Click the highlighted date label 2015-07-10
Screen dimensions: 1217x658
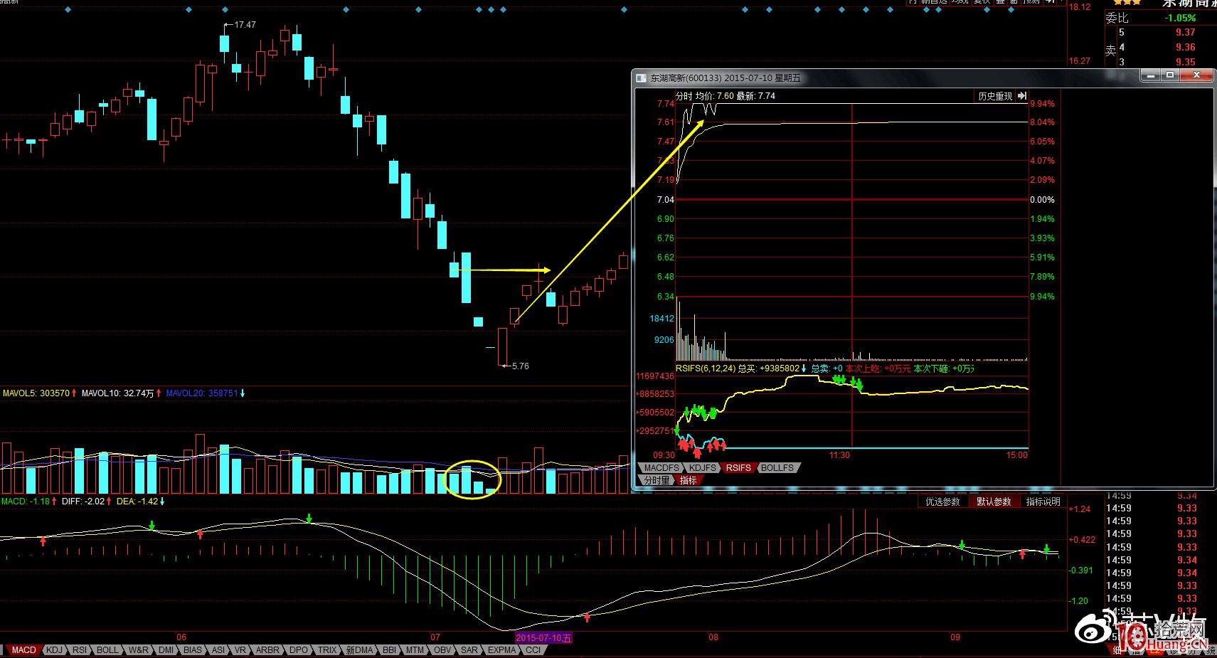[x=543, y=638]
